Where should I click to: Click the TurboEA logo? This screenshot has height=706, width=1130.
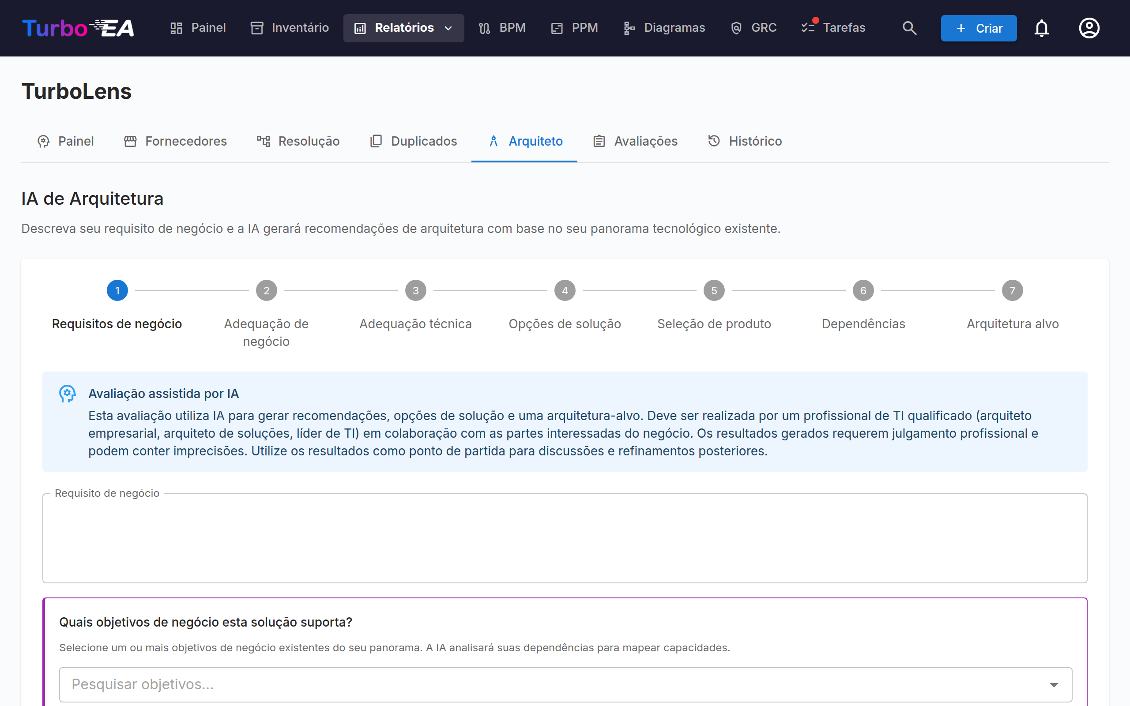pyautogui.click(x=79, y=28)
